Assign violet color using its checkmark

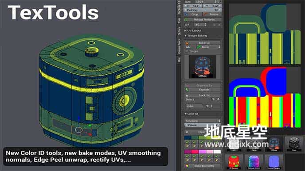click(202, 156)
